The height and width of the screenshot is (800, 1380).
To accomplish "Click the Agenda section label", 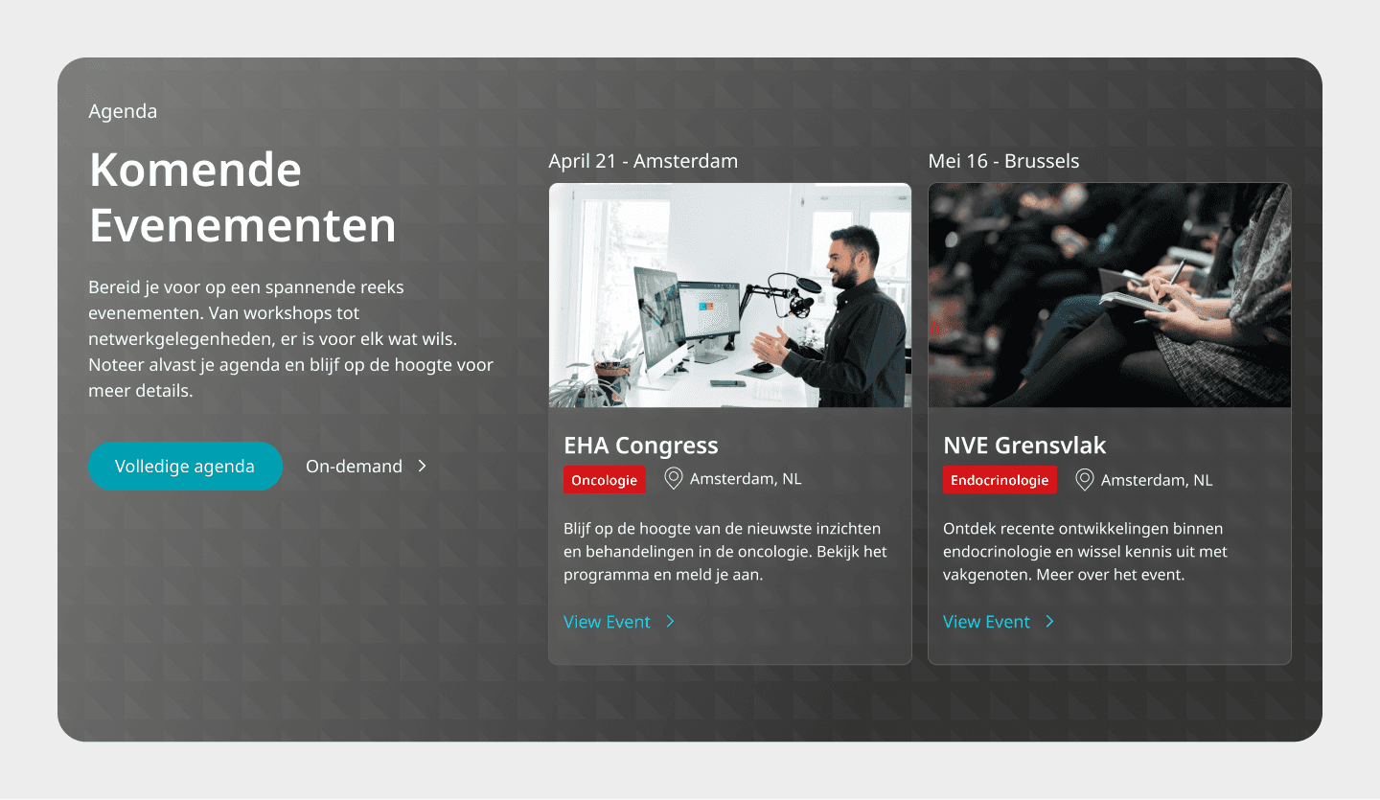I will pos(122,111).
